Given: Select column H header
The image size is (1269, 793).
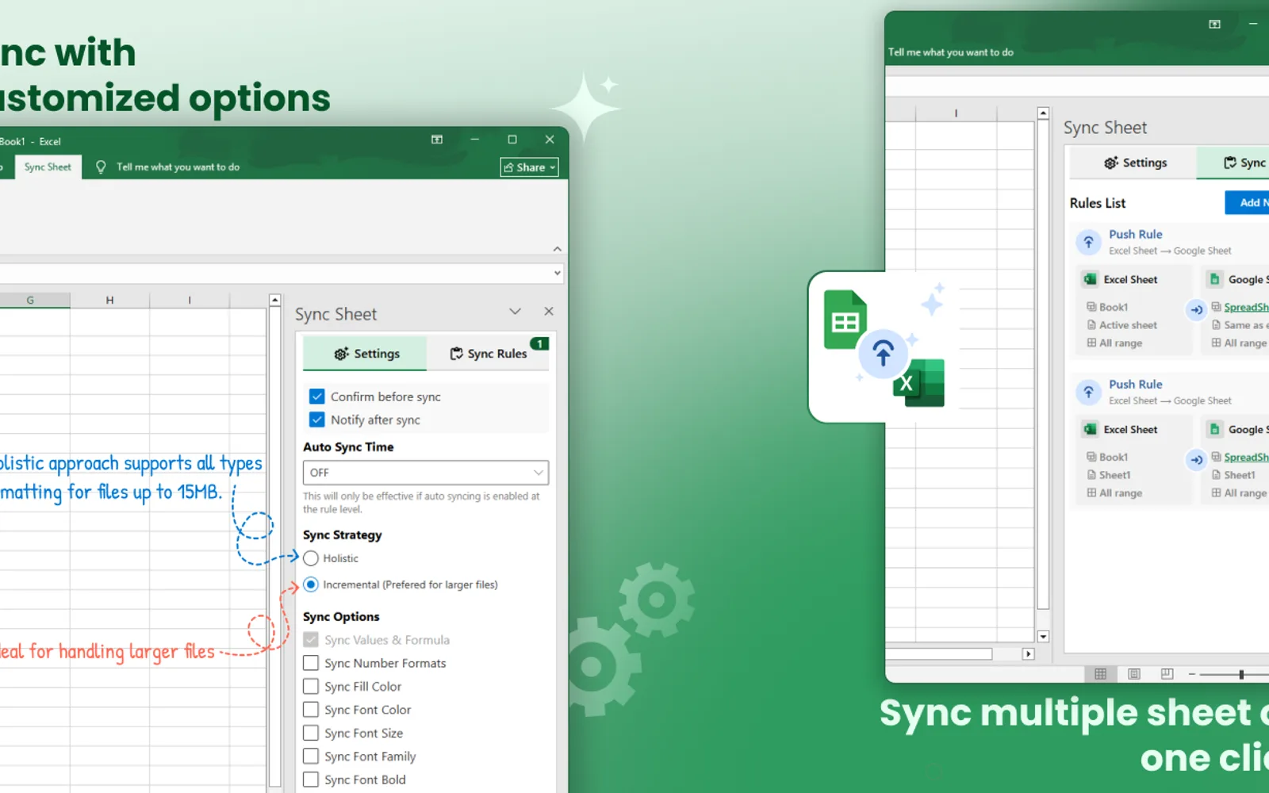Looking at the screenshot, I should click(109, 300).
